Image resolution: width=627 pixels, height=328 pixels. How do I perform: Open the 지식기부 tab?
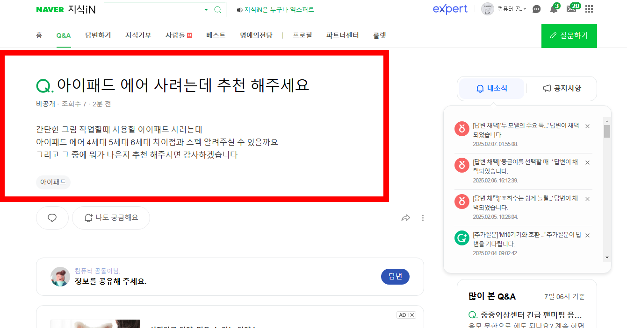click(x=138, y=35)
